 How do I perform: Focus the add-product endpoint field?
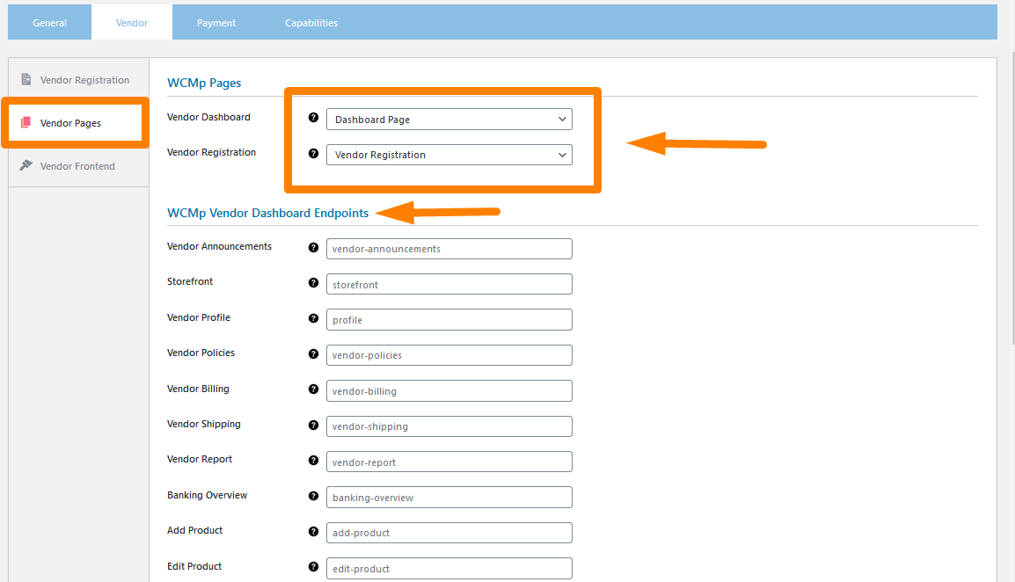pyautogui.click(x=449, y=533)
